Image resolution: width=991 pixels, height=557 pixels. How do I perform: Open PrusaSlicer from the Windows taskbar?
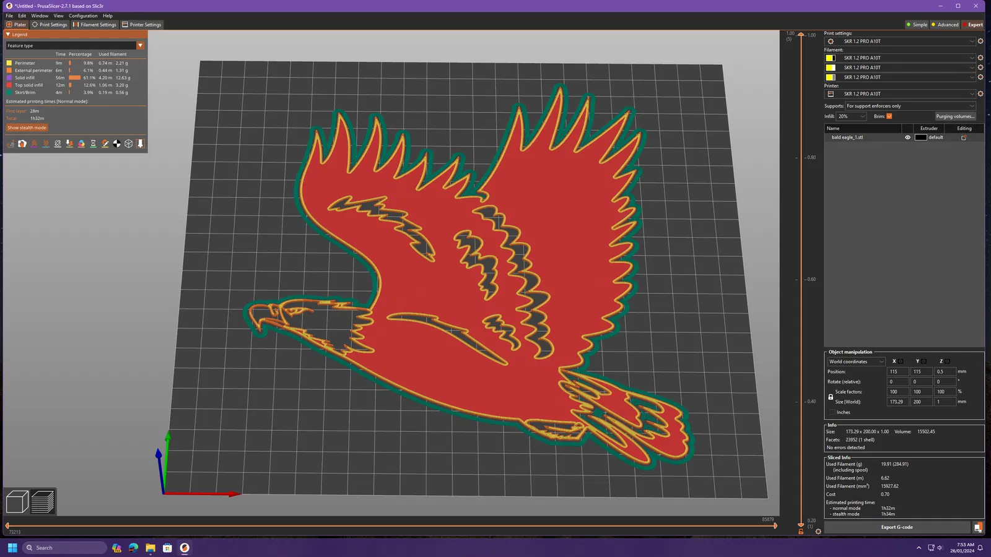tap(185, 548)
